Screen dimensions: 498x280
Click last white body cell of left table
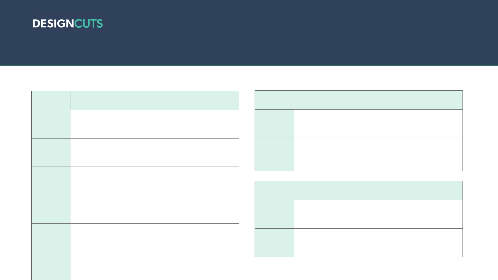[x=154, y=266]
